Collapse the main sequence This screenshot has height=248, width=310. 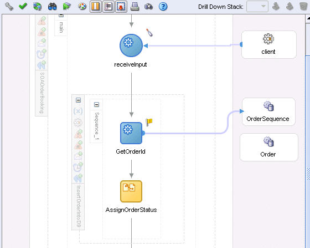point(61,15)
